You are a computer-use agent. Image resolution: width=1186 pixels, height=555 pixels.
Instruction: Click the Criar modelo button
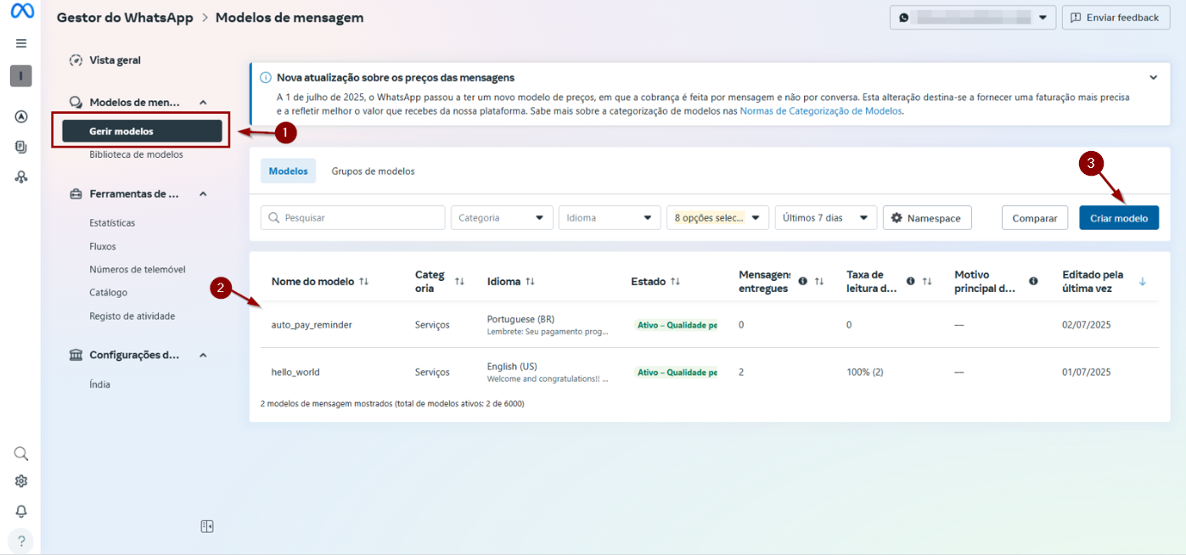(x=1118, y=218)
